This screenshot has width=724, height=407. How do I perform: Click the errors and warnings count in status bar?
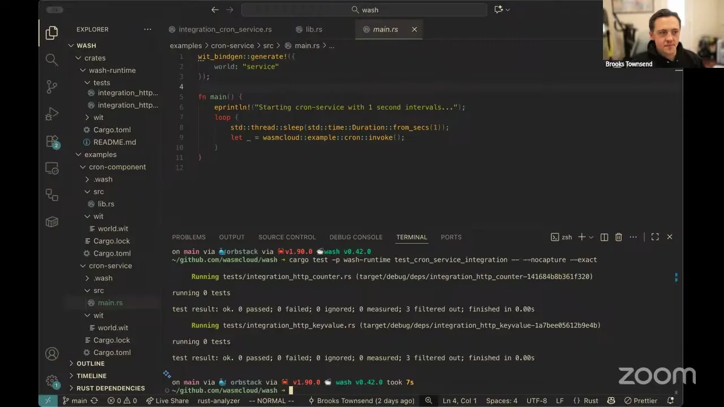tap(122, 400)
